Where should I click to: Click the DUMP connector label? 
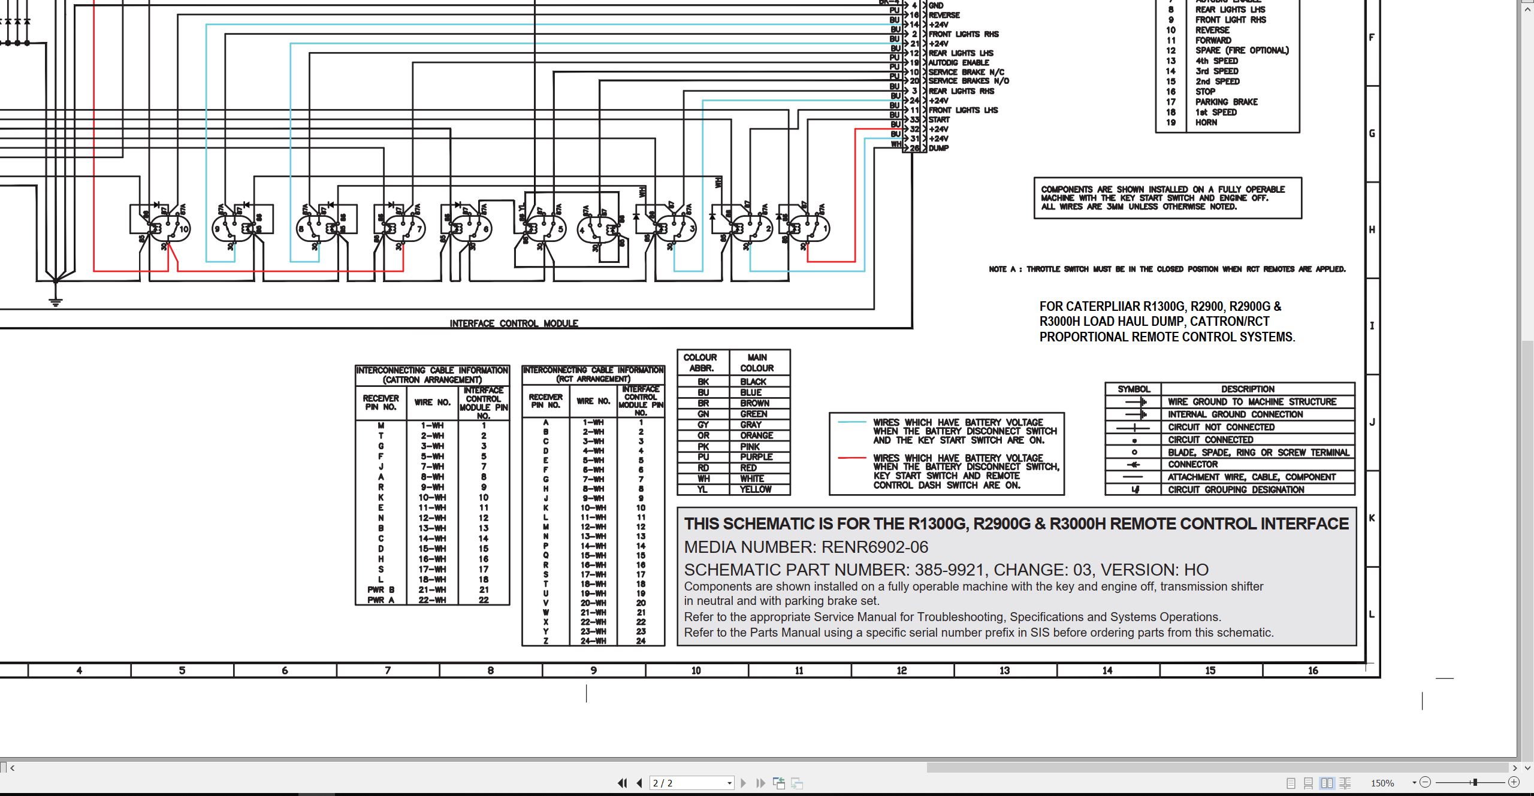938,148
